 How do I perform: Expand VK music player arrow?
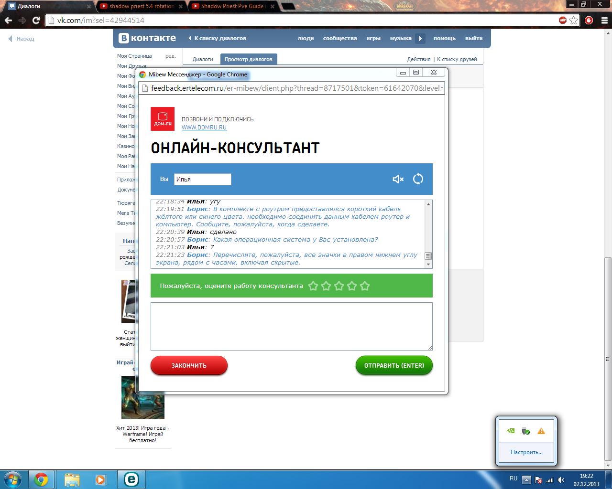[420, 39]
